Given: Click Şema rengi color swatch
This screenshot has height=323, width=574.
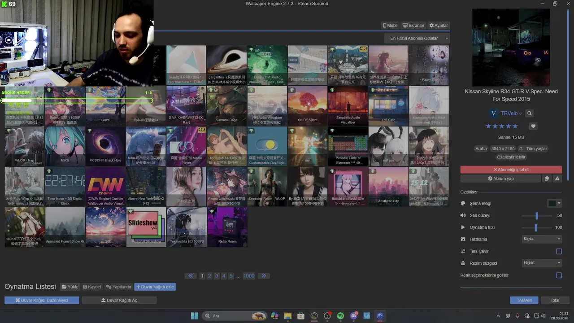Looking at the screenshot, I should 552,203.
